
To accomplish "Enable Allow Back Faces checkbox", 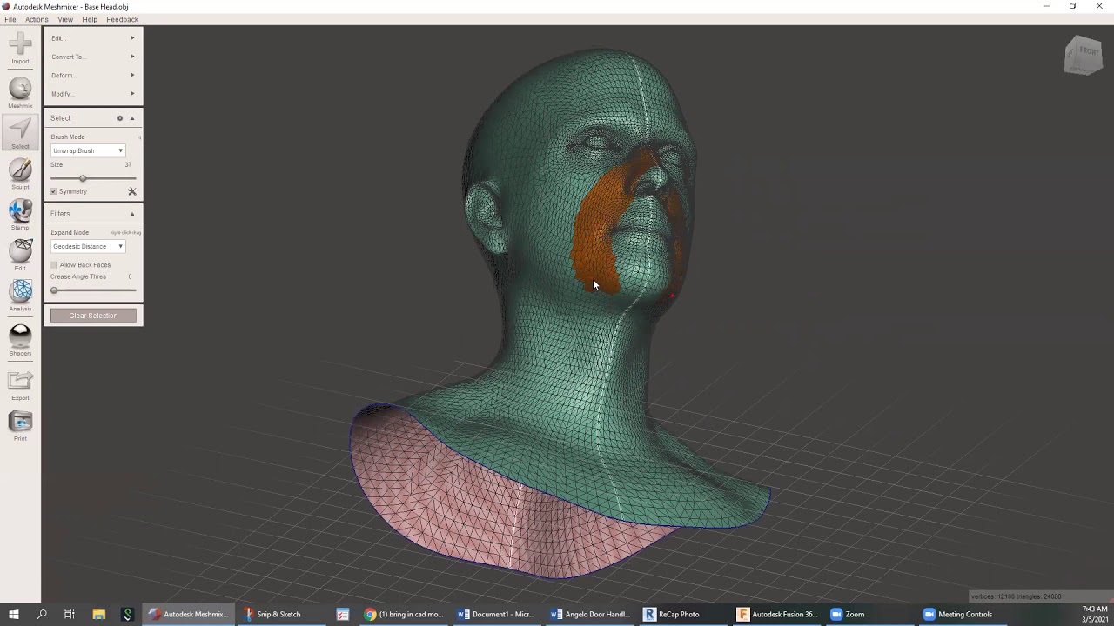I will (54, 265).
